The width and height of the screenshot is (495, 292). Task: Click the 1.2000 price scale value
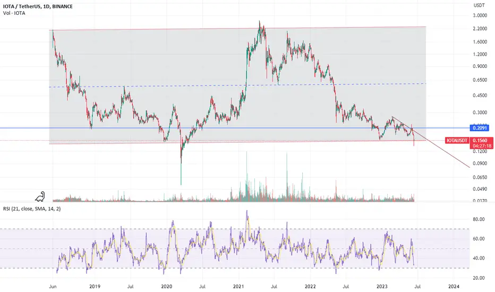(480, 54)
